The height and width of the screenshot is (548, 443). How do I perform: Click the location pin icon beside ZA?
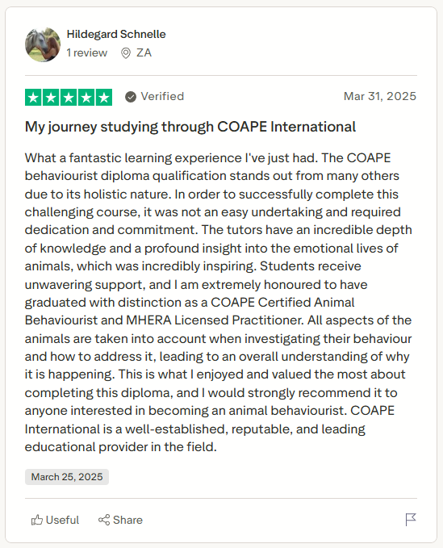(x=125, y=53)
